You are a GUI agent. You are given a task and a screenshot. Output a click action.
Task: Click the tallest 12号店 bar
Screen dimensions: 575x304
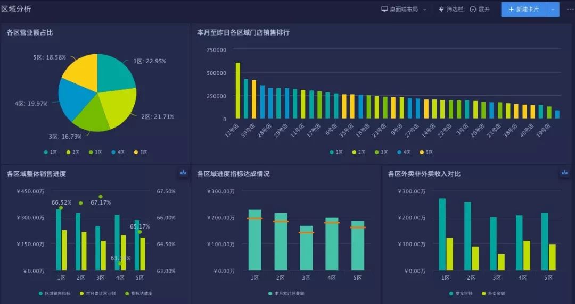237,90
